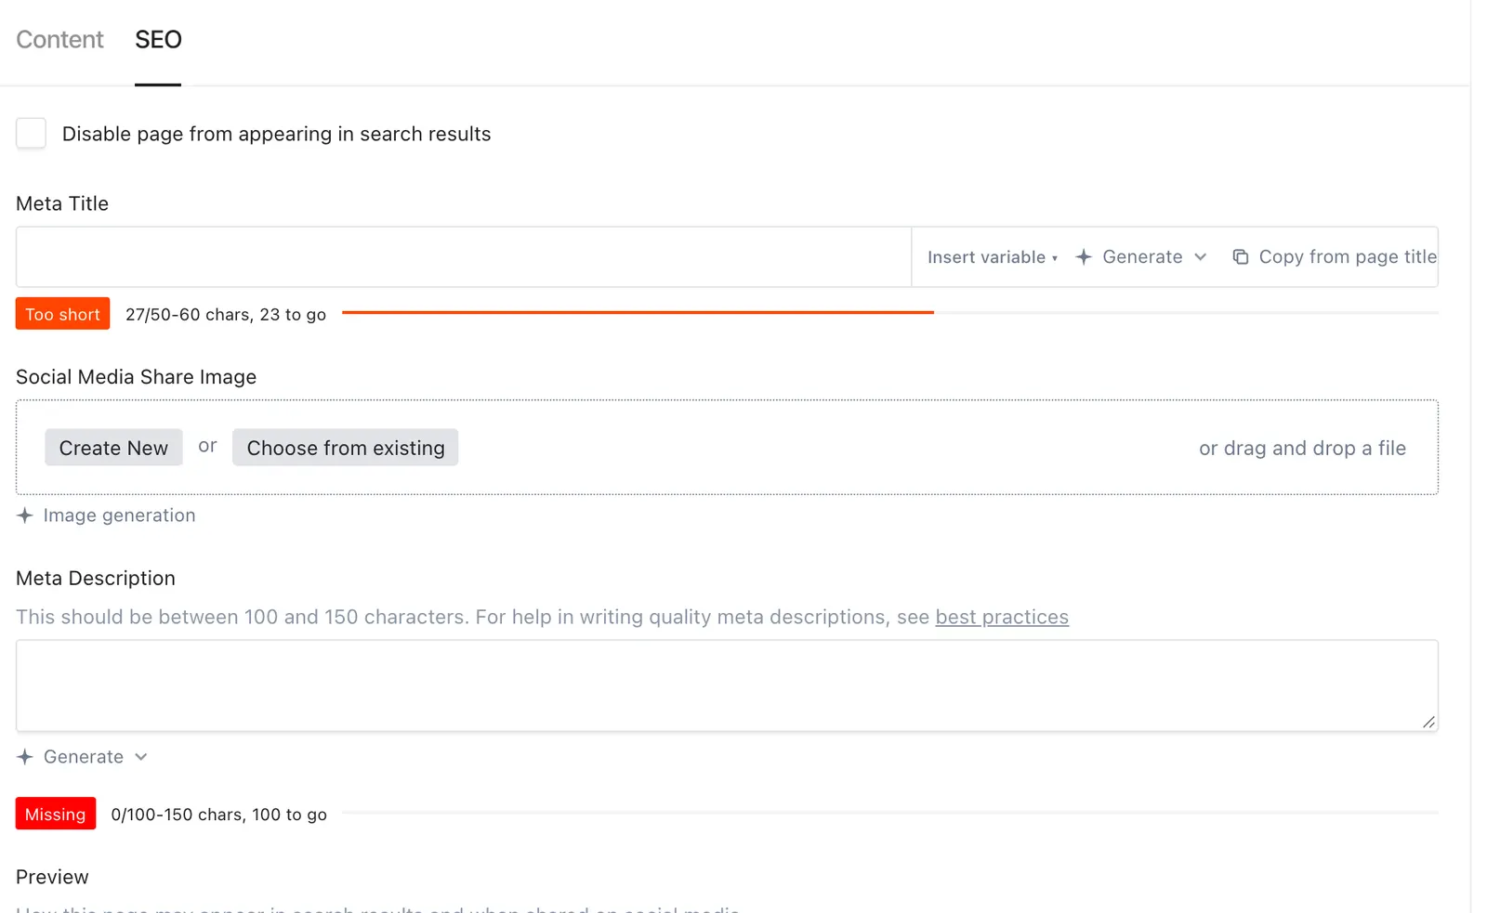The width and height of the screenshot is (1487, 913).
Task: Click the Missing status badge
Action: point(56,814)
